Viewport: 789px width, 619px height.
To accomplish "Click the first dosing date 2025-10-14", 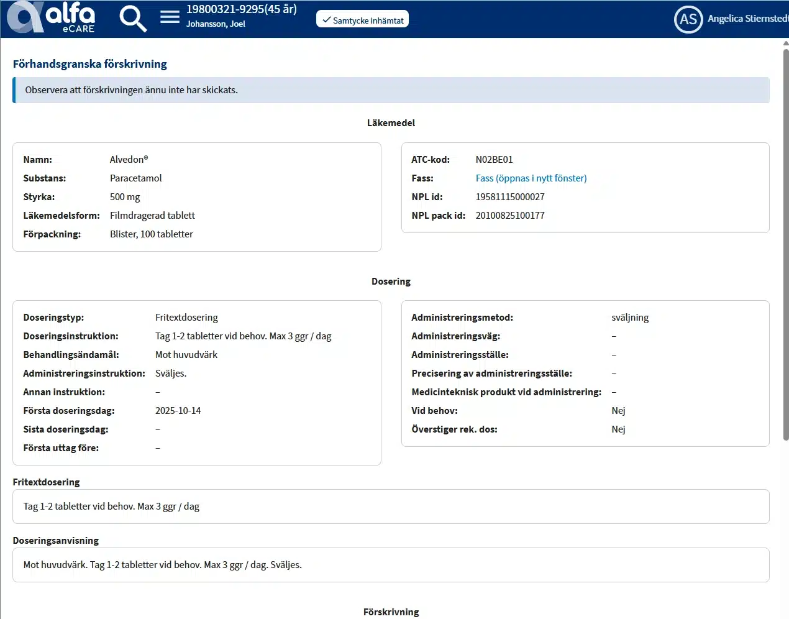I will point(178,411).
